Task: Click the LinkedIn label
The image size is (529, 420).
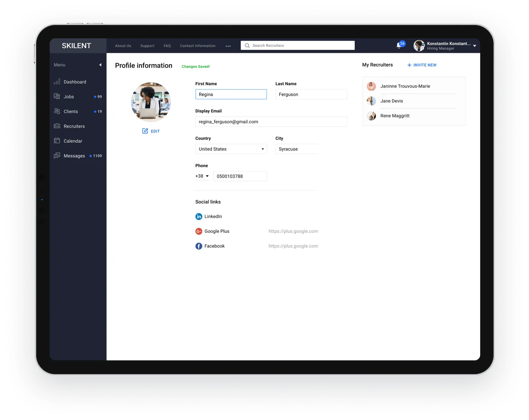Action: tap(213, 216)
